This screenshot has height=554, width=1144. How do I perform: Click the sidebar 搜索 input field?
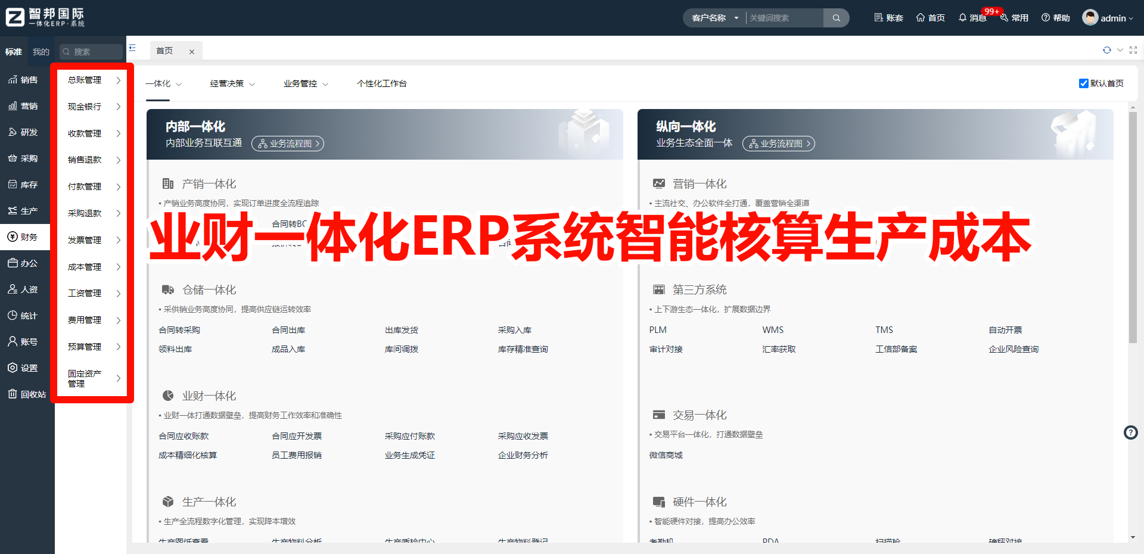pos(91,52)
